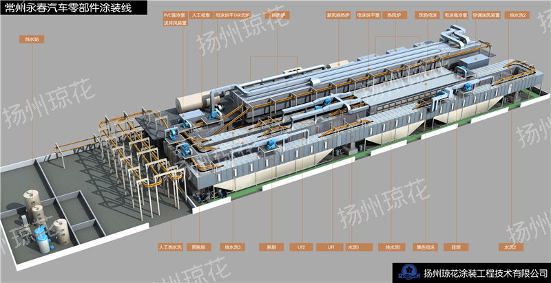Click the 水洗1 label
Viewport: 551px width, 283px height.
pyautogui.click(x=358, y=247)
